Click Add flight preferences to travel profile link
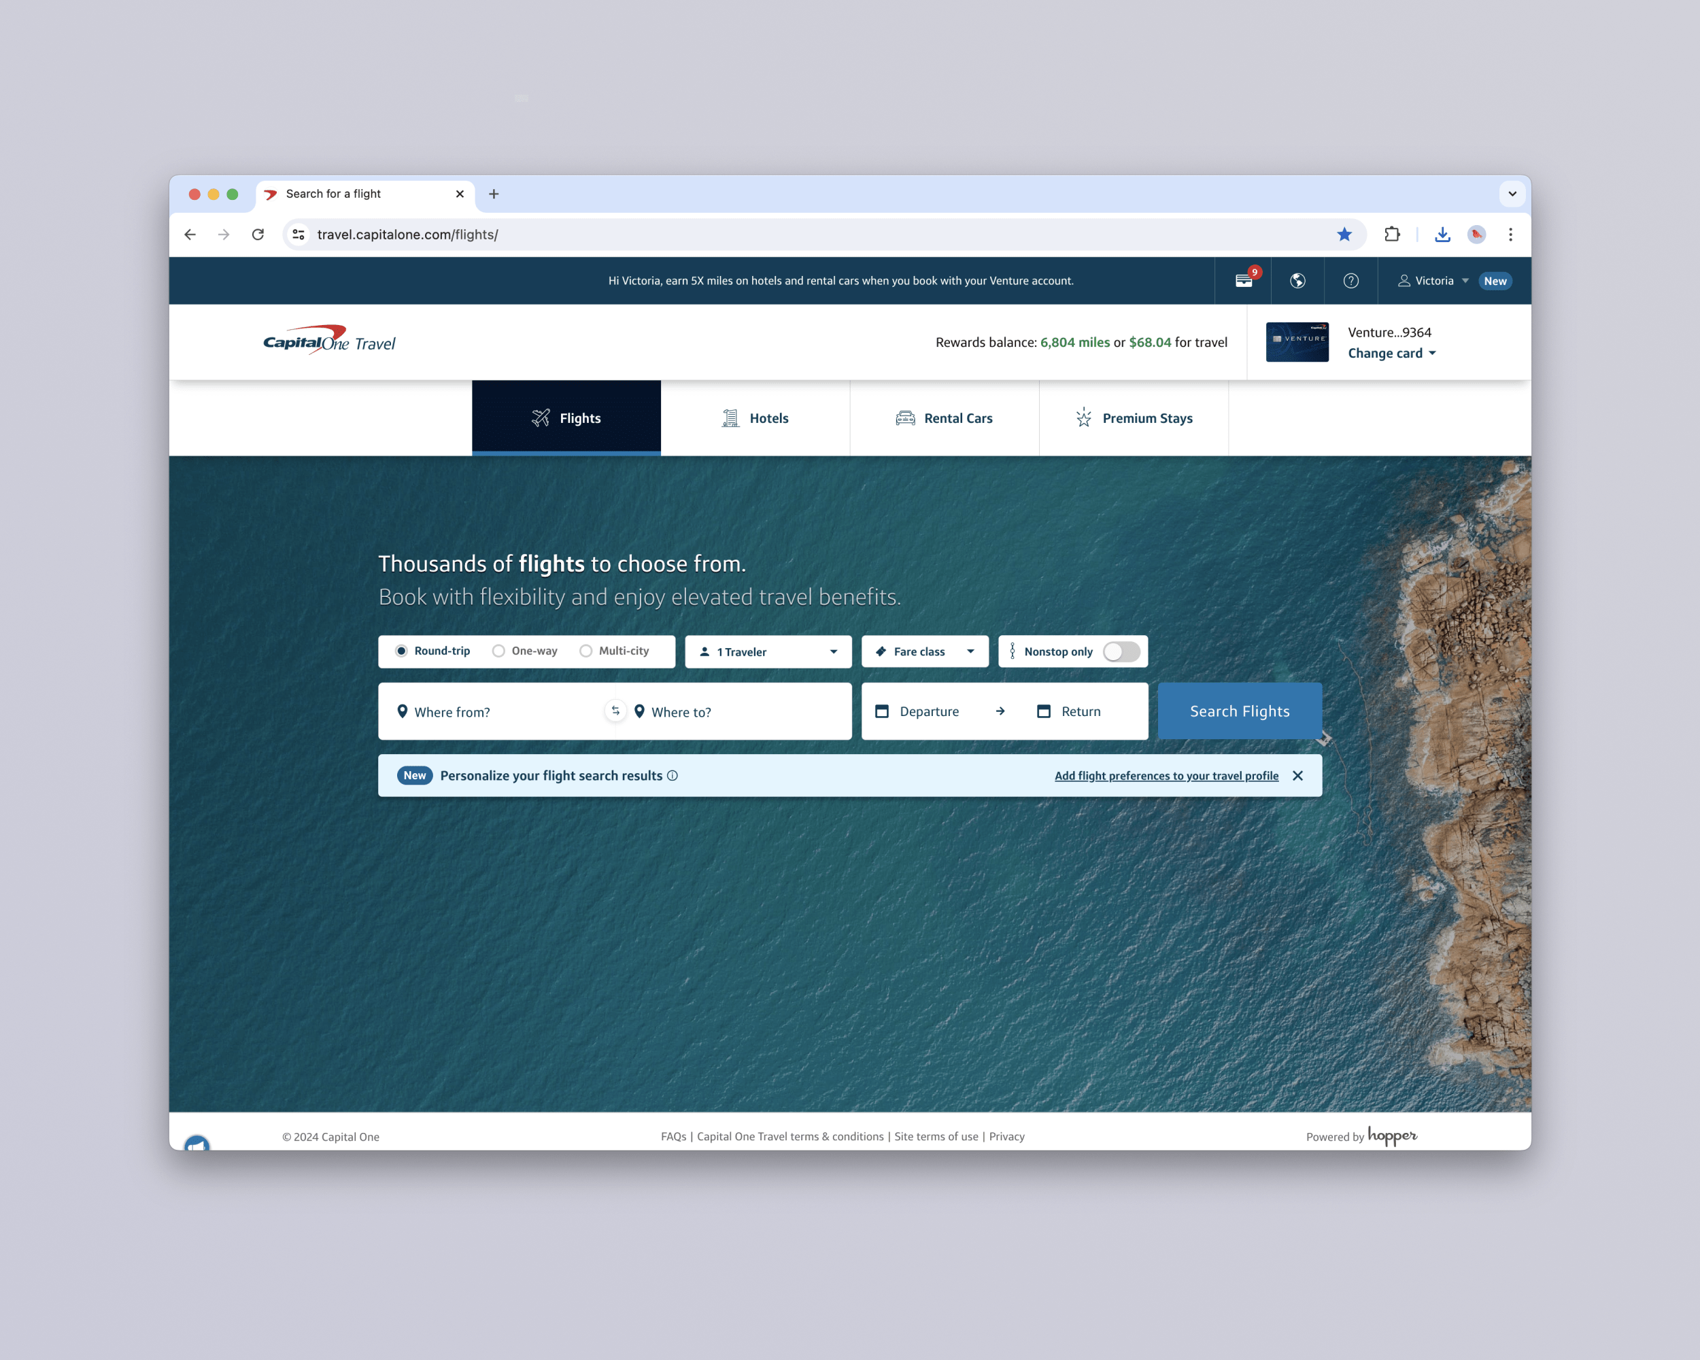 1166,775
